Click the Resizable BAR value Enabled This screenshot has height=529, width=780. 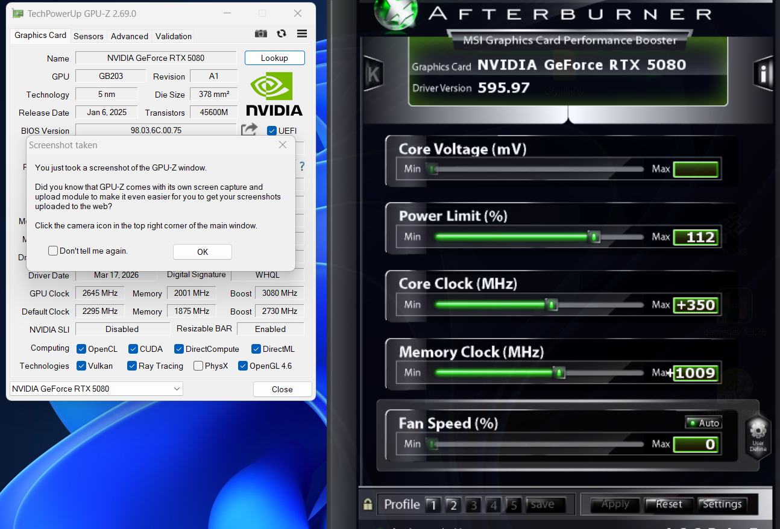pyautogui.click(x=271, y=329)
